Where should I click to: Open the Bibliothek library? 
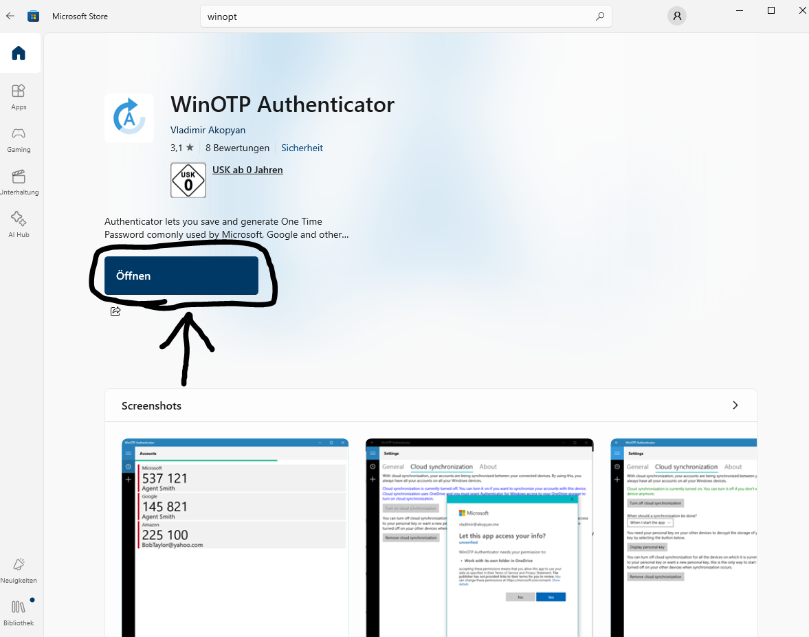point(19,613)
